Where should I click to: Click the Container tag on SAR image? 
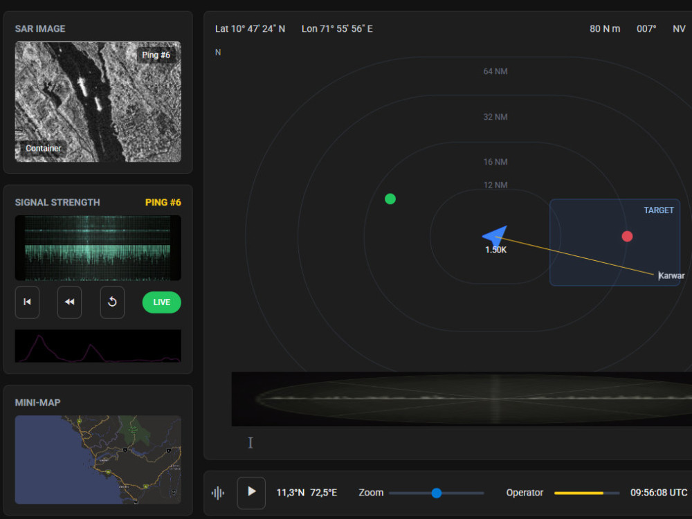click(x=43, y=148)
